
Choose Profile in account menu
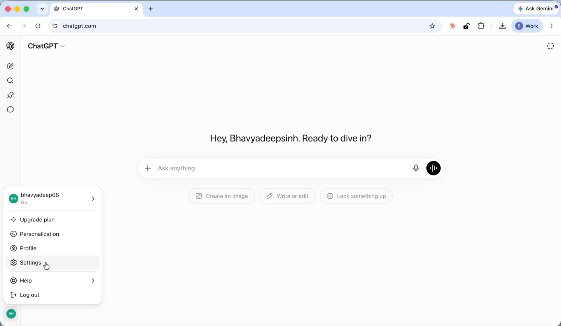[52, 248]
